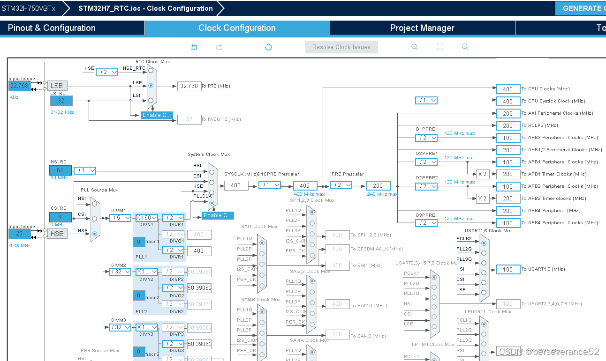Click the undo arrow icon

[x=194, y=47]
